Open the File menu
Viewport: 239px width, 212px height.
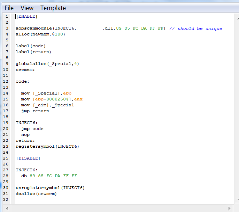pos(9,8)
